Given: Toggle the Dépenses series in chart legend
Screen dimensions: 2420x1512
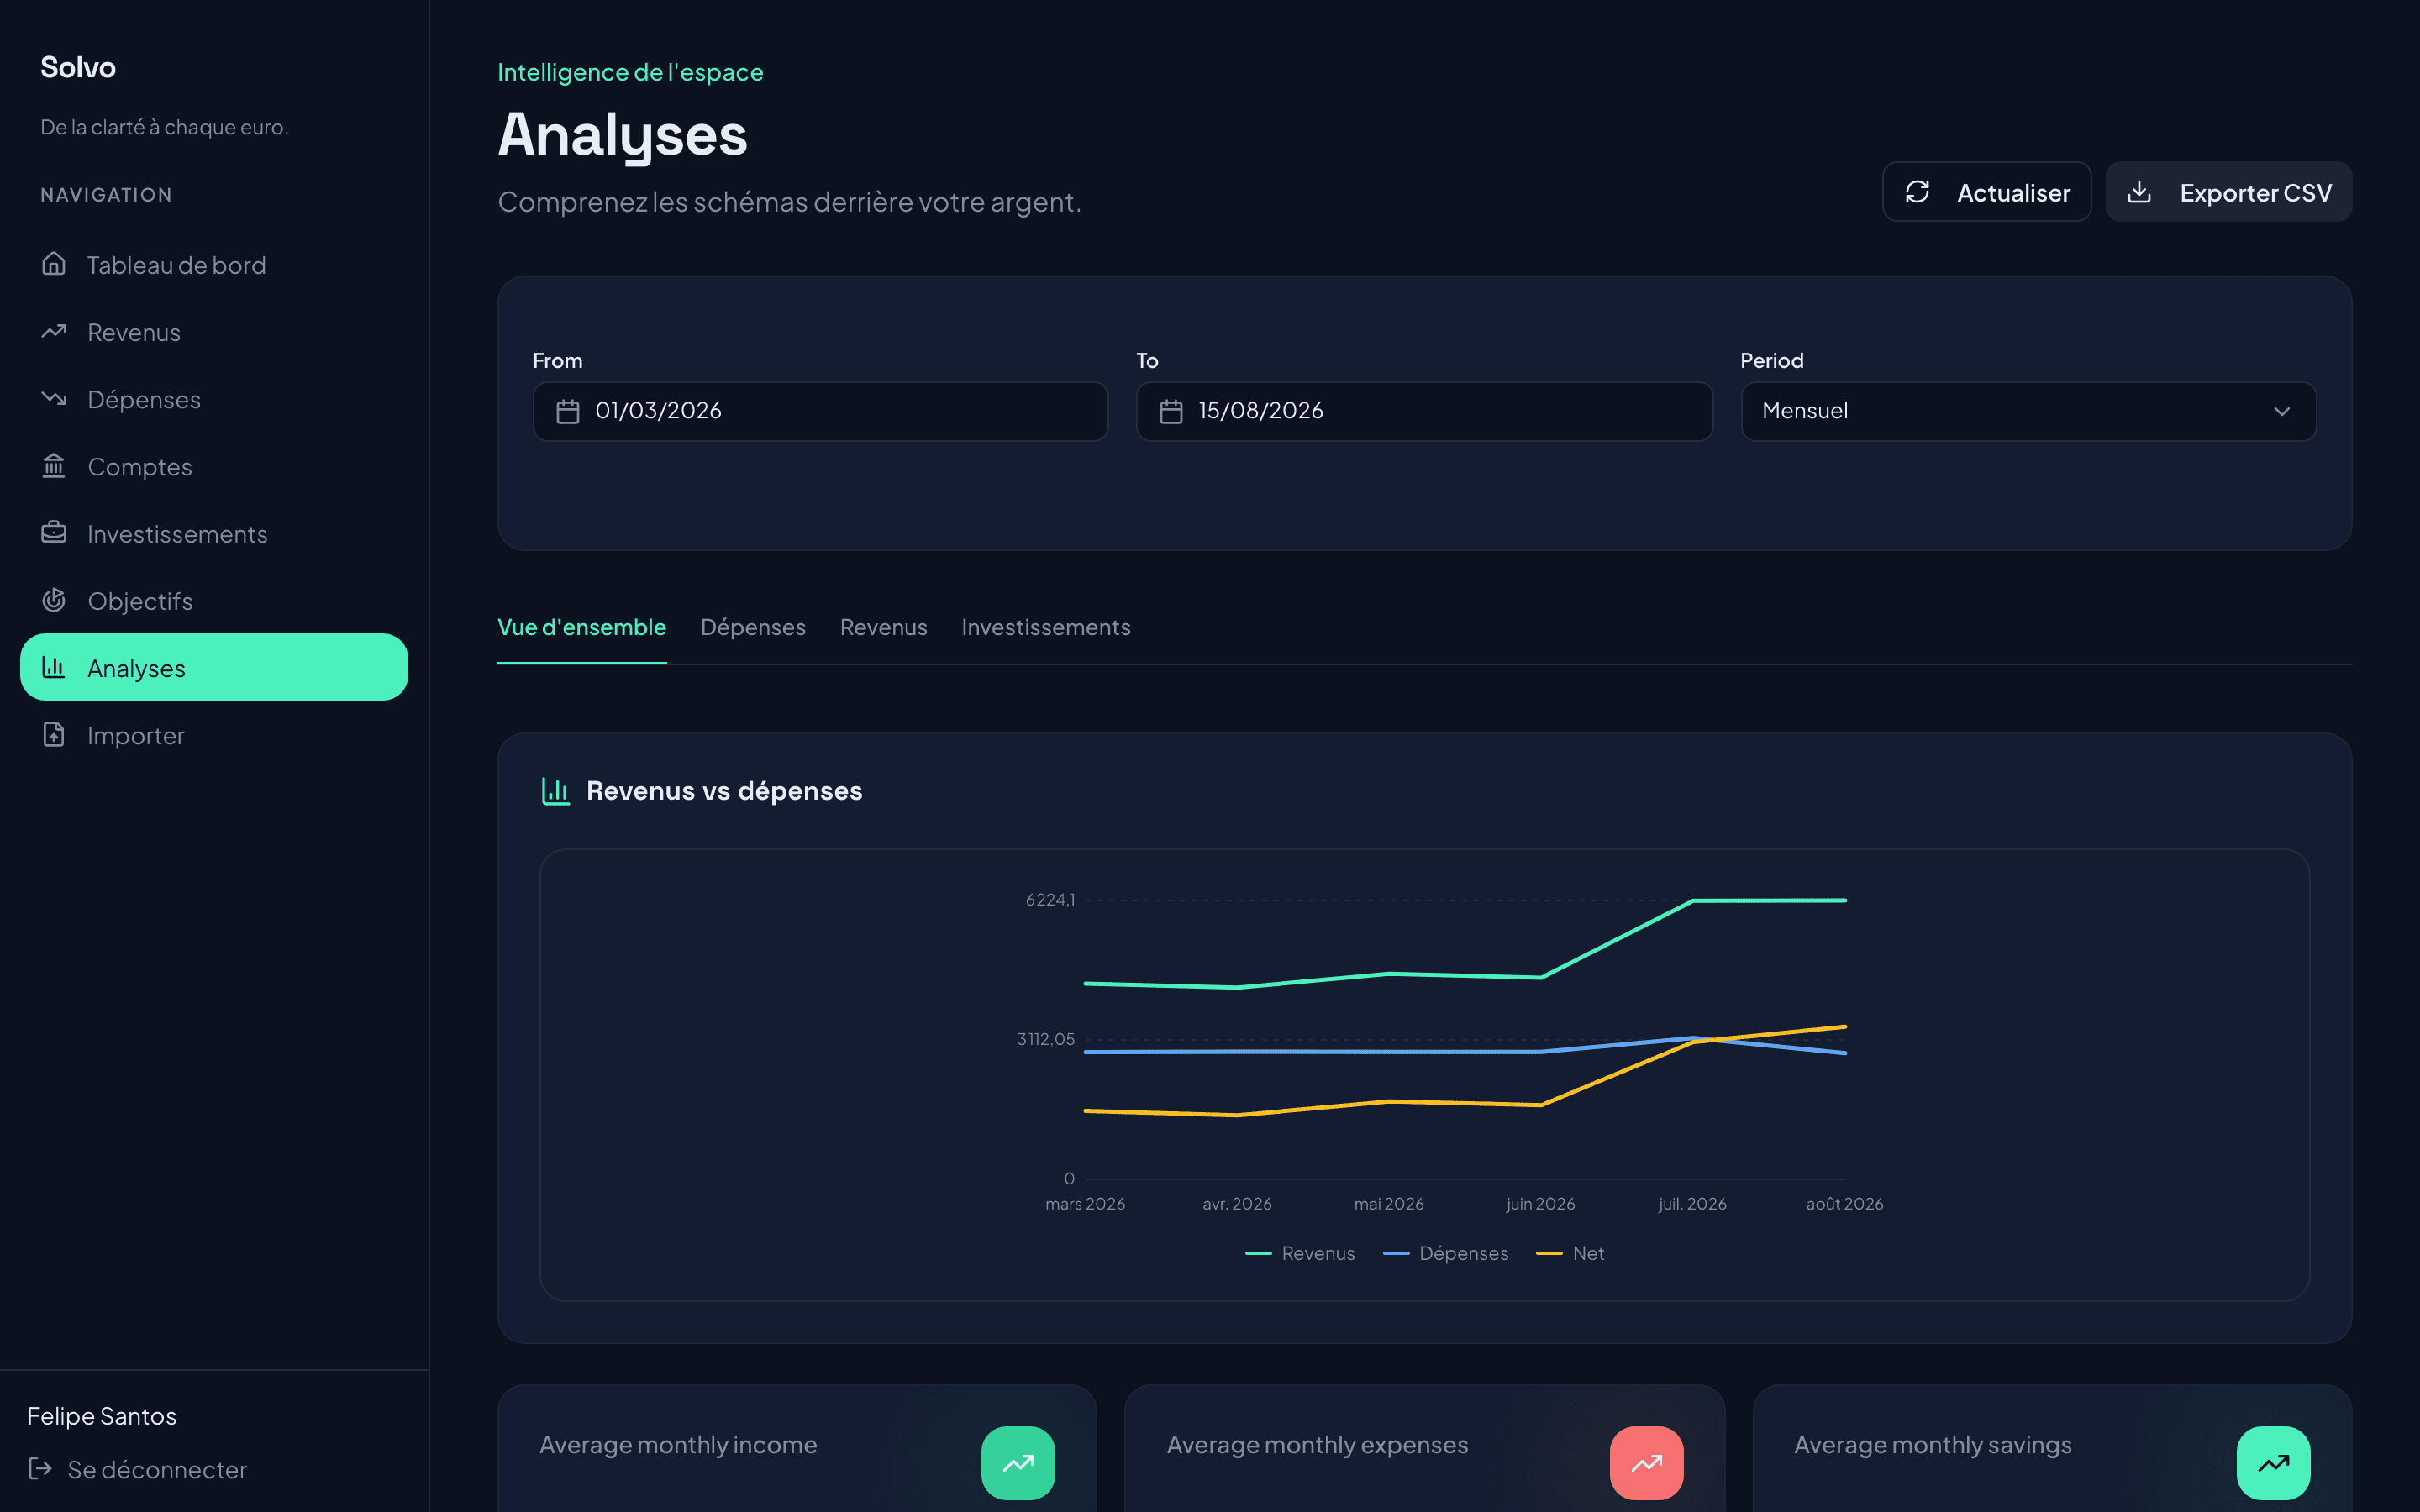Looking at the screenshot, I should point(1445,1253).
